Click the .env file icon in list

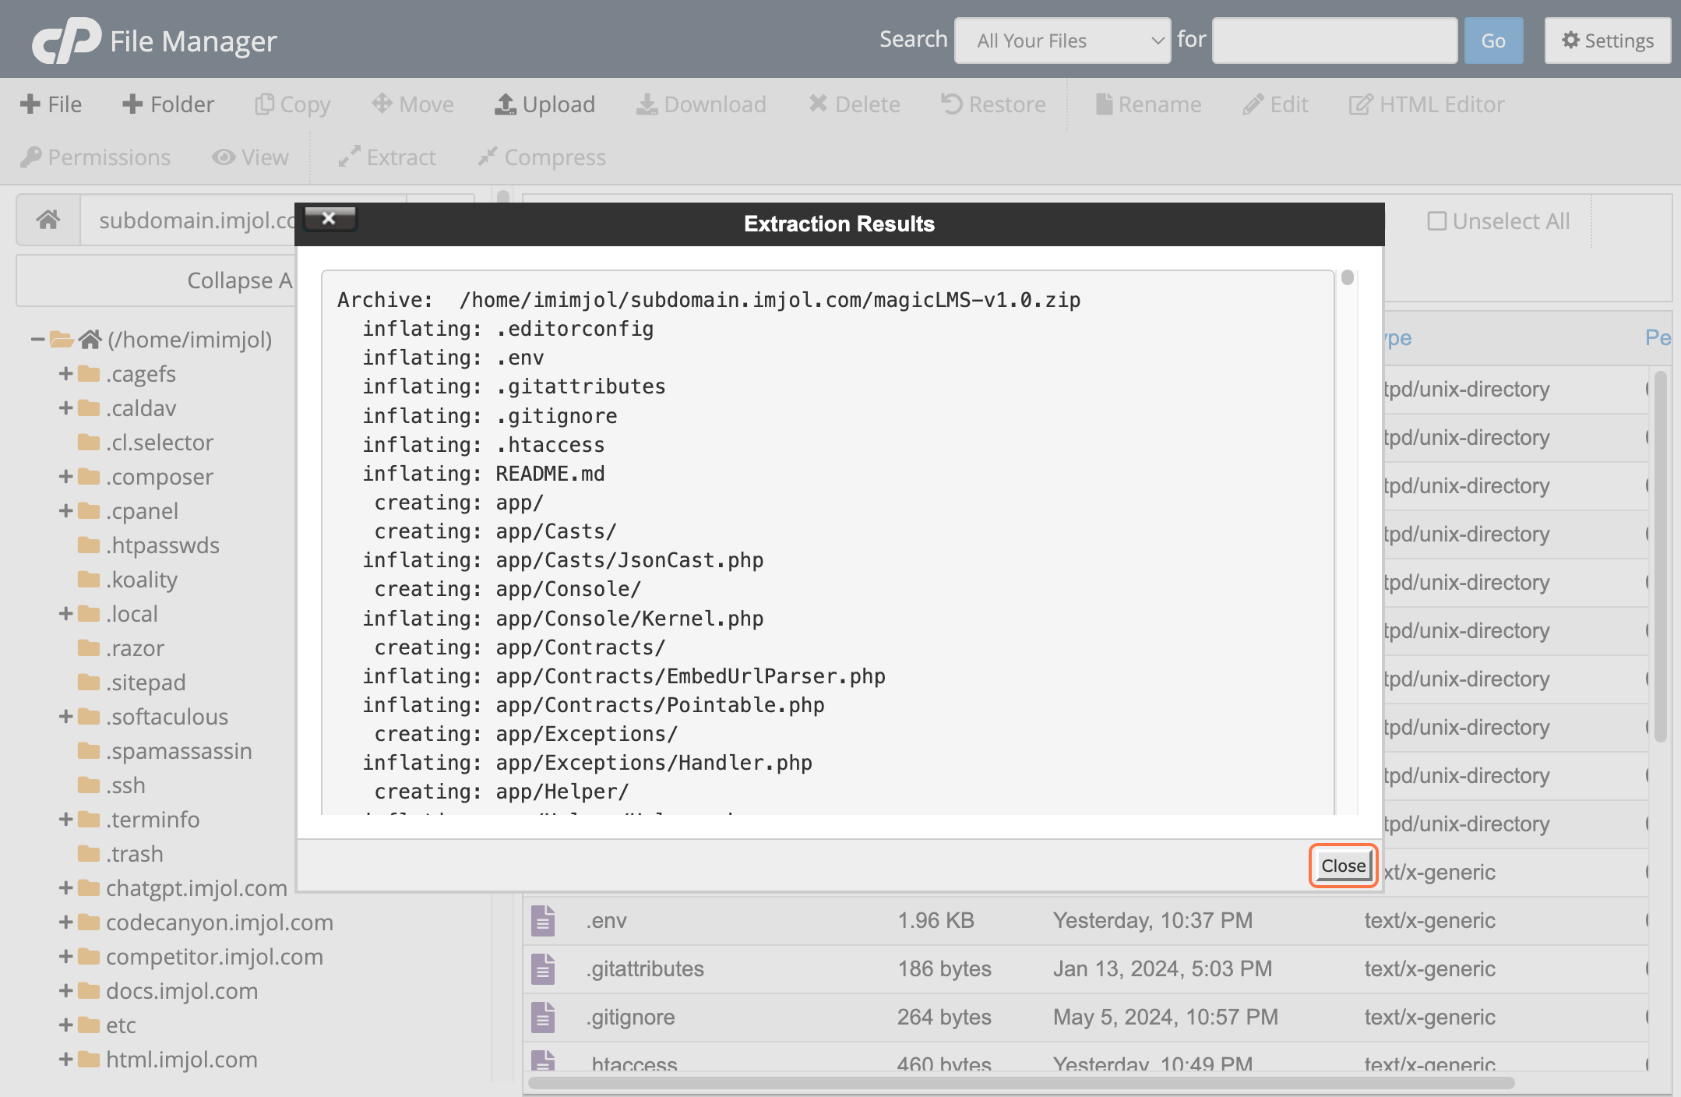(543, 920)
